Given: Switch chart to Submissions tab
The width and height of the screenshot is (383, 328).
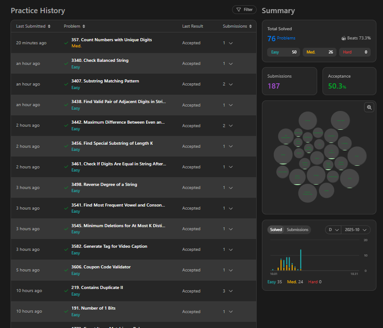Looking at the screenshot, I should pos(297,230).
